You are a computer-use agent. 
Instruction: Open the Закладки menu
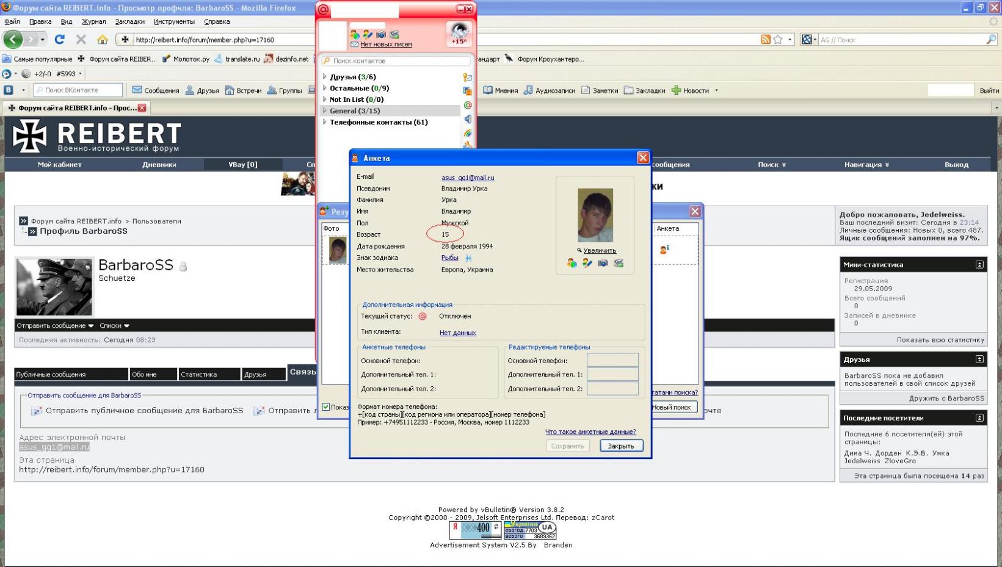click(129, 21)
